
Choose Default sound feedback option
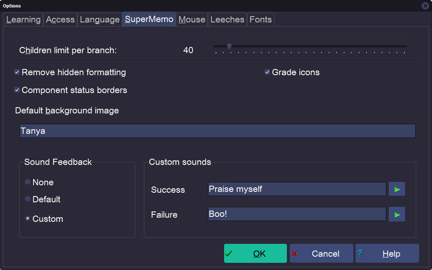pyautogui.click(x=28, y=199)
